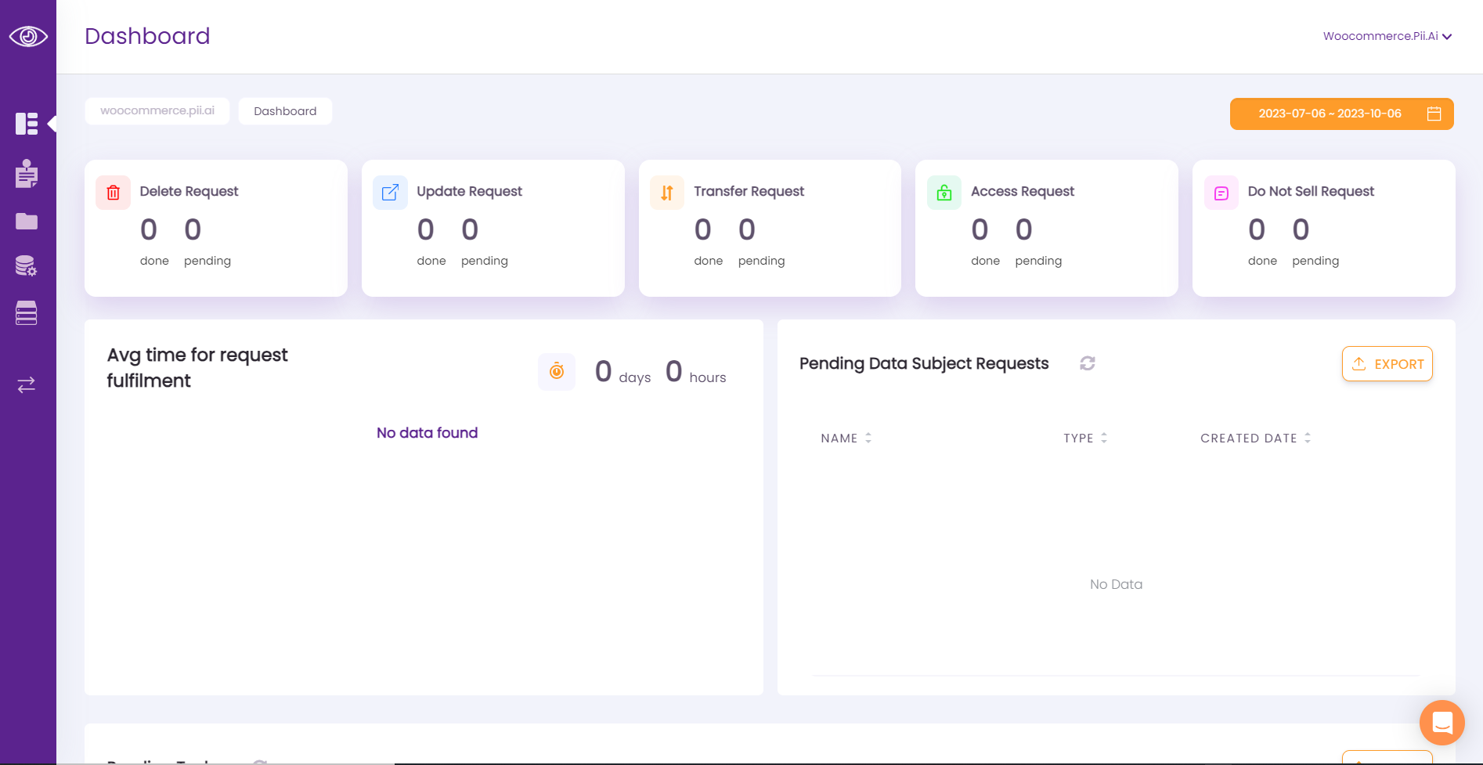This screenshot has height=765, width=1483.
Task: Click the calendar icon in the date range
Action: (1434, 114)
